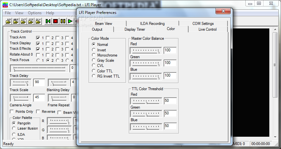The width and height of the screenshot is (281, 149).
Task: Rewind to start playback button
Action: point(48,21)
